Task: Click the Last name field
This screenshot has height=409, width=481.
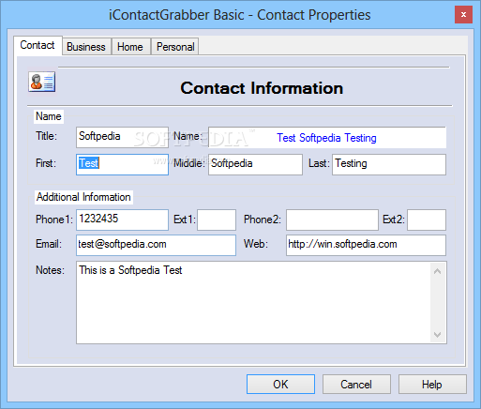Action: point(389,164)
